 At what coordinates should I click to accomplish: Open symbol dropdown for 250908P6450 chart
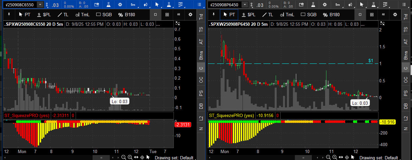(x=244, y=5)
